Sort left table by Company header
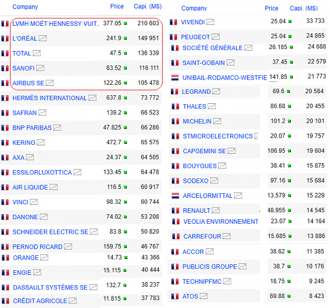The height and width of the screenshot is (308, 330). tap(25, 7)
